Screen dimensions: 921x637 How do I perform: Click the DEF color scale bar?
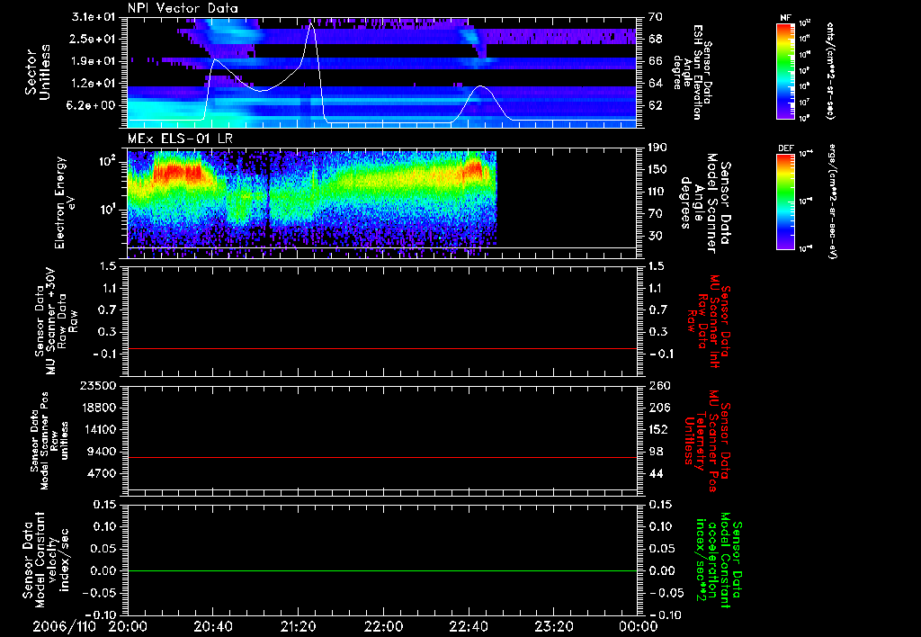click(786, 202)
